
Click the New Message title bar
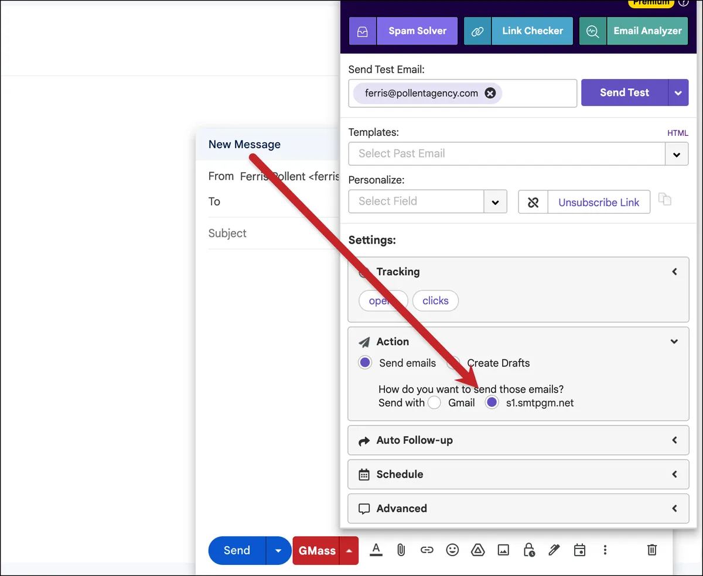tap(268, 145)
